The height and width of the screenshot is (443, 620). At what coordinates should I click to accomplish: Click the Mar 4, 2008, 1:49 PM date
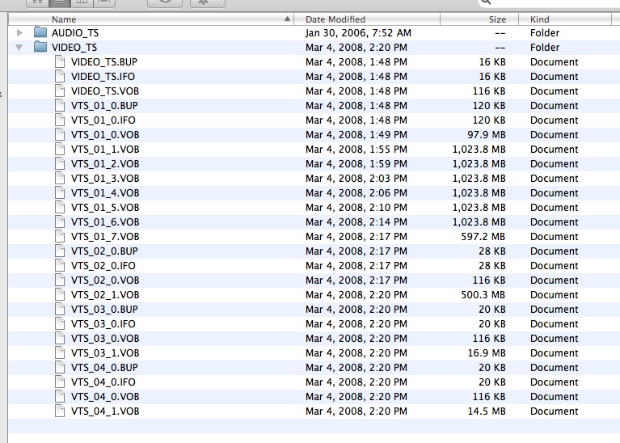click(356, 135)
